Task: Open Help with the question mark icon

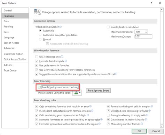Action: [151, 3]
